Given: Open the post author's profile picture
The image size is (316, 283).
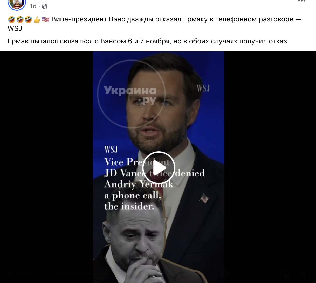Looking at the screenshot, I should tap(17, 4).
